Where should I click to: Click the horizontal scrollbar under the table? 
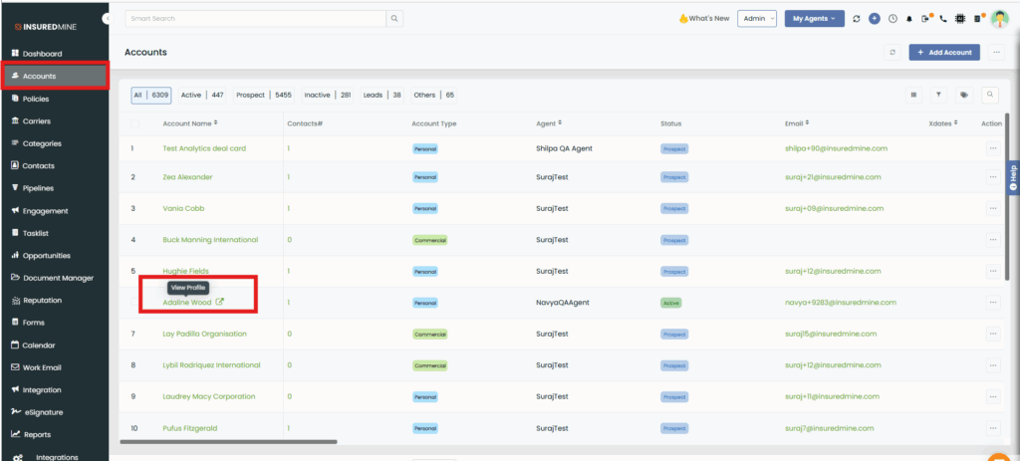tap(229, 441)
